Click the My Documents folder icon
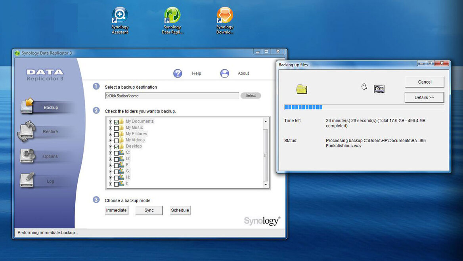Screen dimensions: 463x261 (121, 121)
